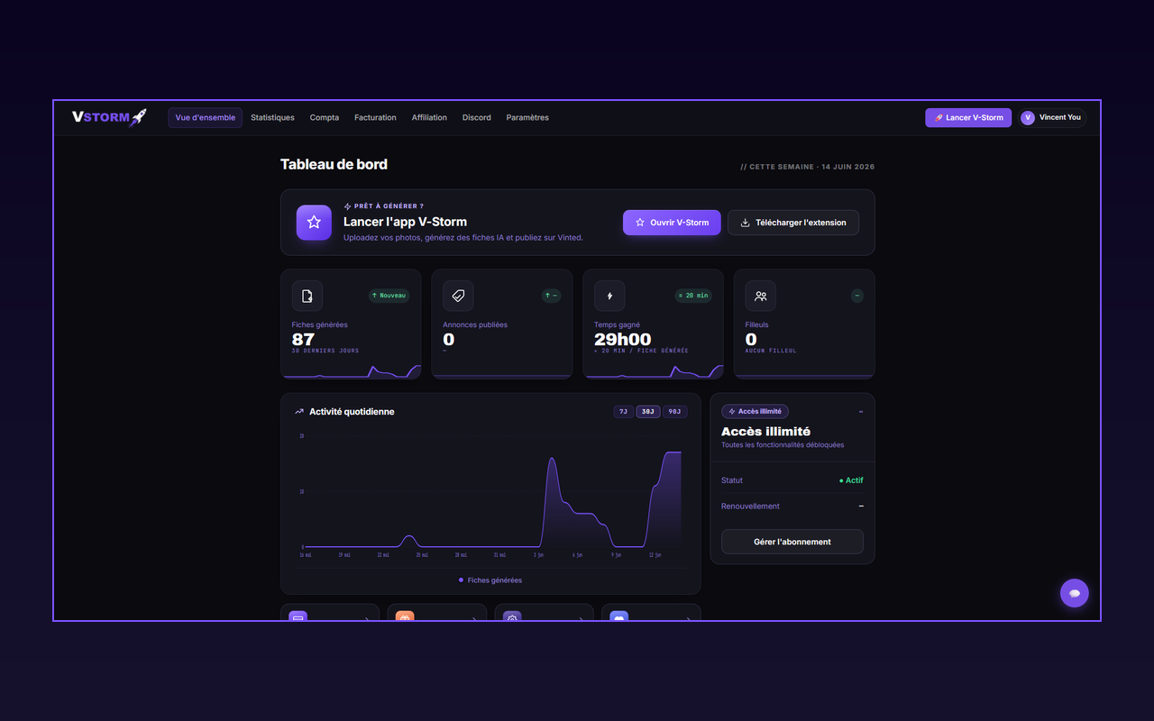The image size is (1154, 721).
Task: Click the Temps gagné lightning icon
Action: coord(609,296)
